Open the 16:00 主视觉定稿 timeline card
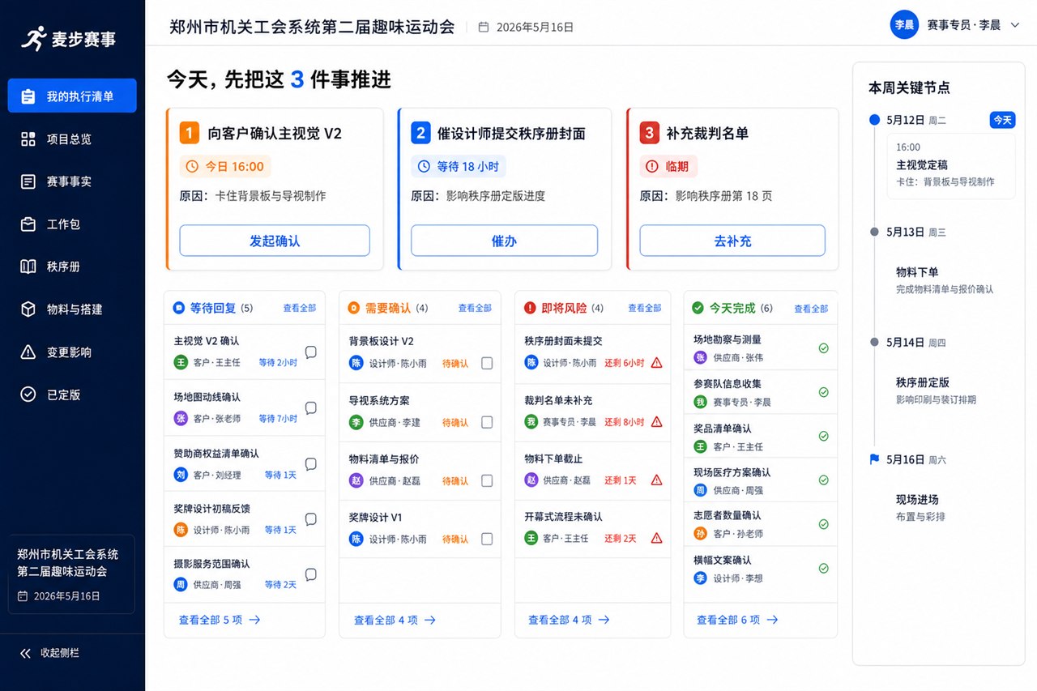Image resolution: width=1037 pixels, height=691 pixels. (951, 165)
